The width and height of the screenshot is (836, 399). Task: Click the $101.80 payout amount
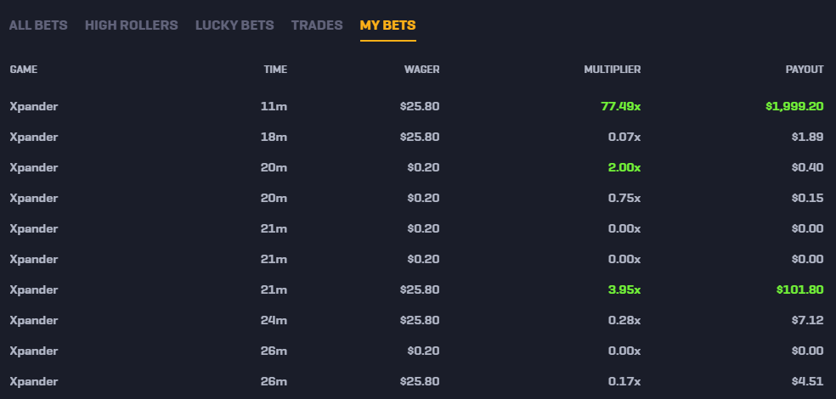(x=799, y=289)
